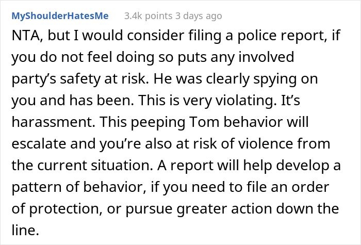Click the phrase 'pattern of behavior'

(77, 187)
